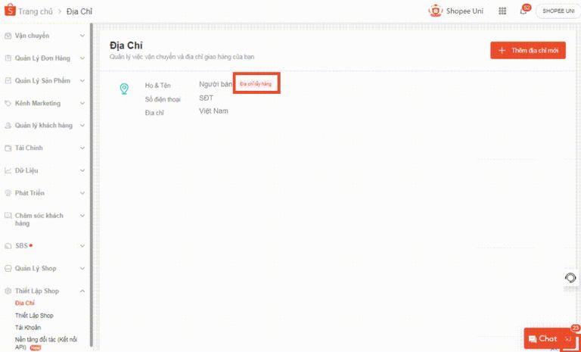Click the Quản lý việc vận chuyển description text
581x352 pixels.
point(182,57)
